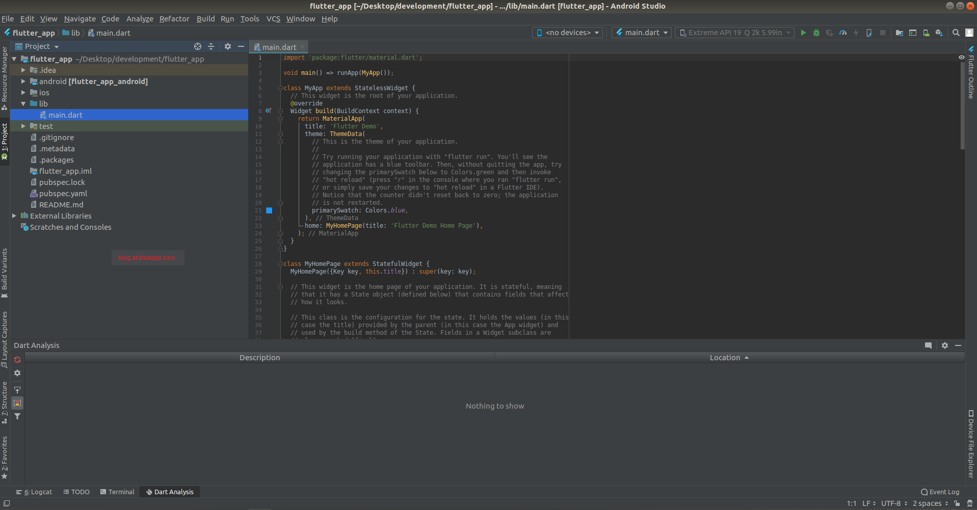
Task: Open the AVD Manager icon
Action: (x=925, y=32)
